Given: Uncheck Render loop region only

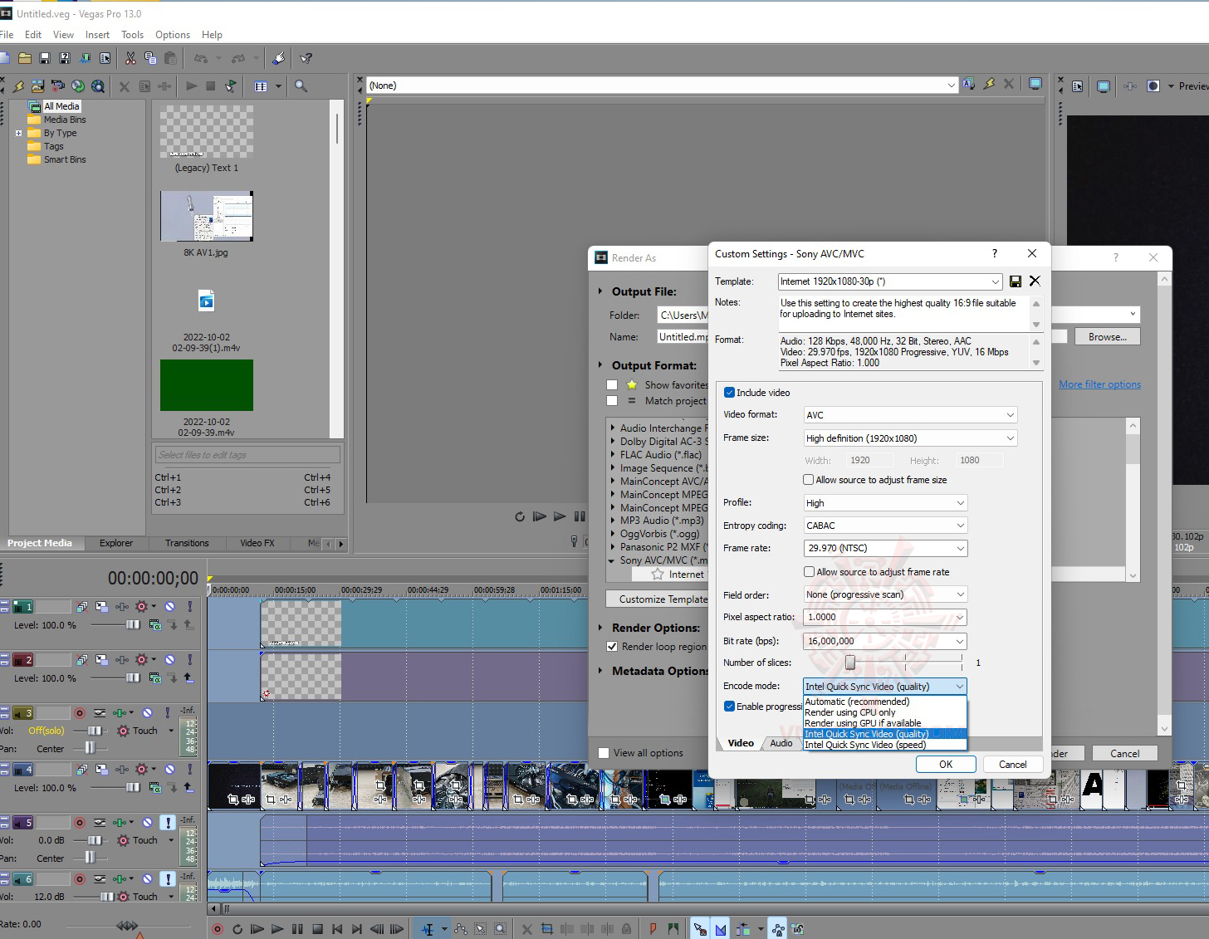Looking at the screenshot, I should tap(612, 647).
